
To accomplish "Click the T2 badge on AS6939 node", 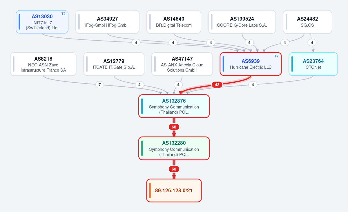I will 276,56.
